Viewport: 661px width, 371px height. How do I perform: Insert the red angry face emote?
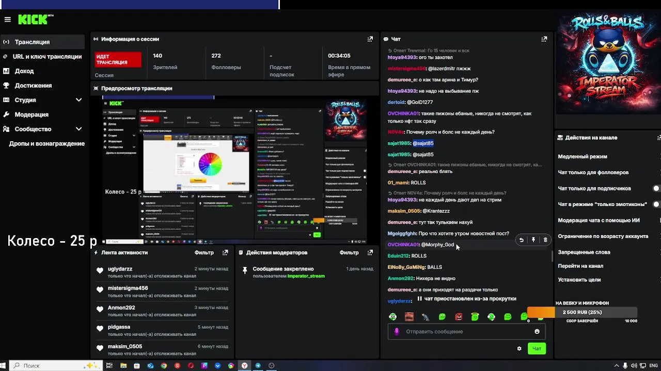pyautogui.click(x=459, y=317)
